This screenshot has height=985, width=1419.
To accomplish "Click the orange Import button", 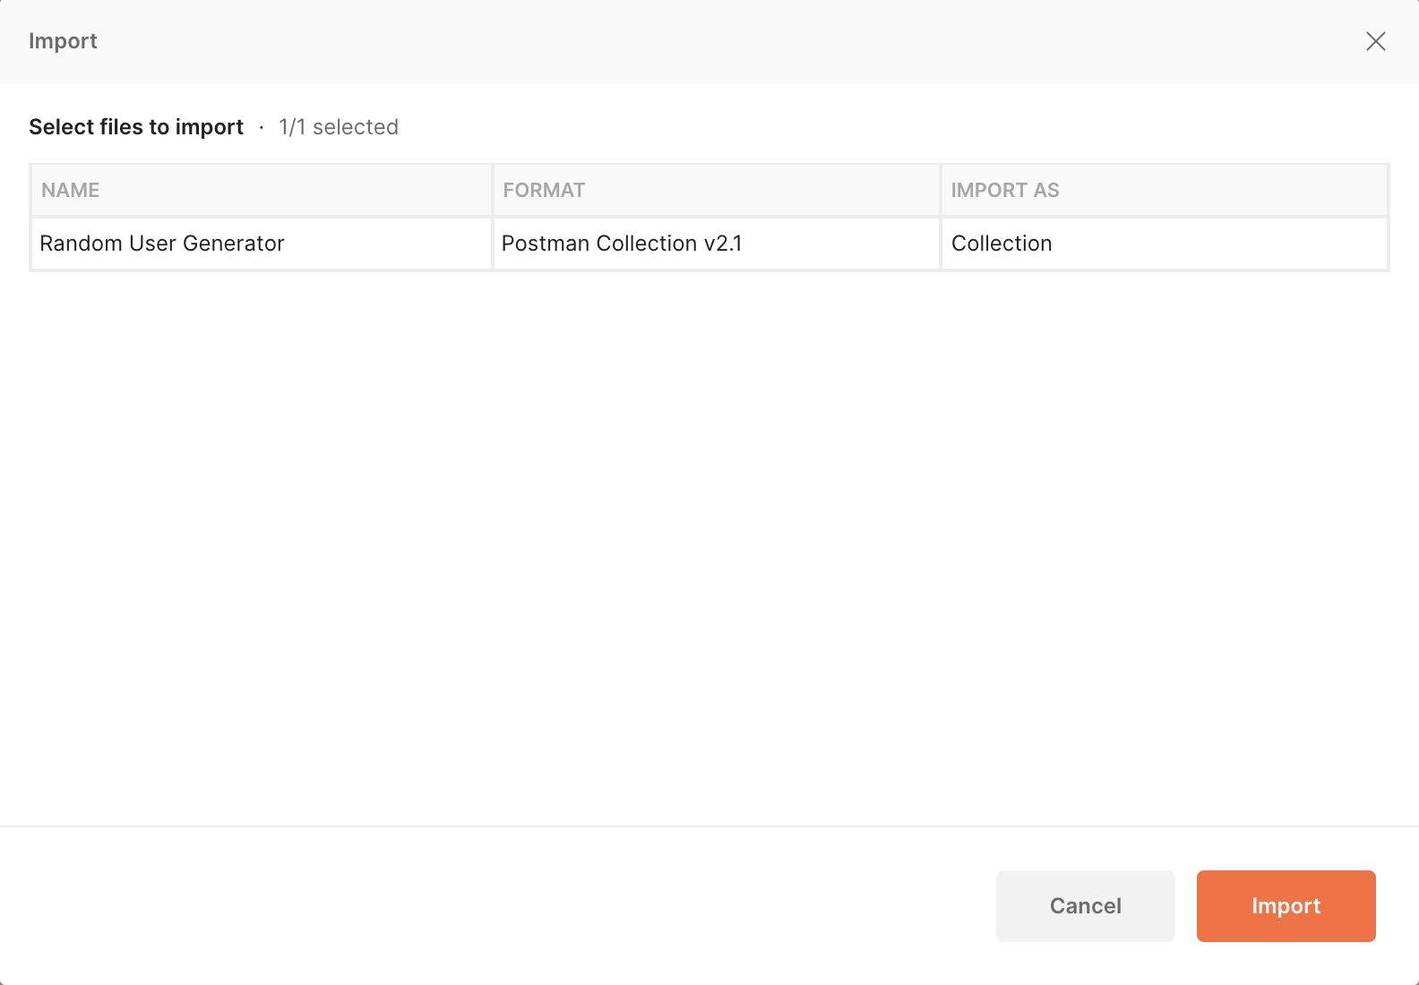I will [1286, 905].
